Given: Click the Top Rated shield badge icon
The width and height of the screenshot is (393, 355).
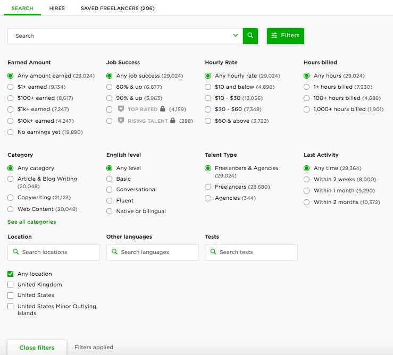Looking at the screenshot, I should (121, 109).
